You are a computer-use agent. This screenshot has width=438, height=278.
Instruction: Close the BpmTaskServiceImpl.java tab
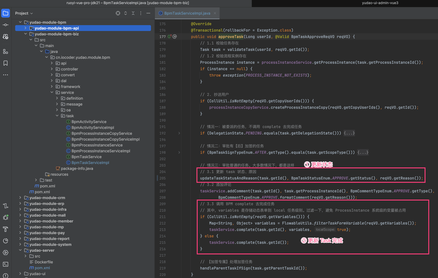pos(215,13)
